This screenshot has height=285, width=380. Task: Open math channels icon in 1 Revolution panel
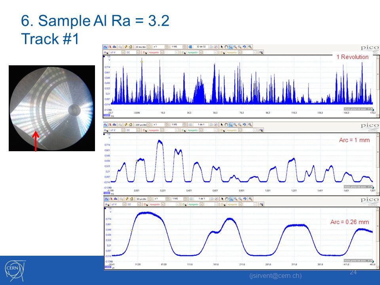261,52
